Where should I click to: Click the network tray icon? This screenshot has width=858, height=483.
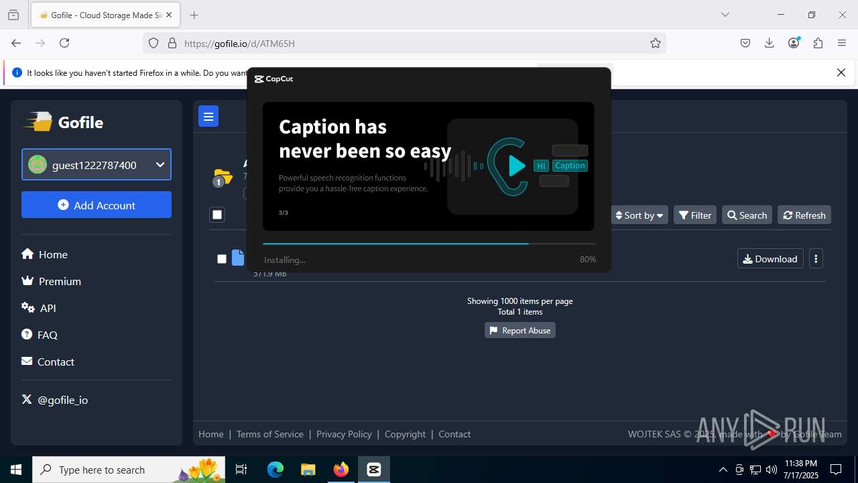pos(755,470)
